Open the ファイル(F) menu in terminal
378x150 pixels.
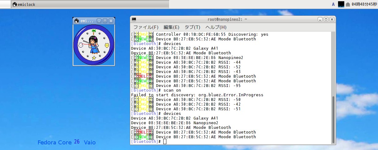coord(146,27)
